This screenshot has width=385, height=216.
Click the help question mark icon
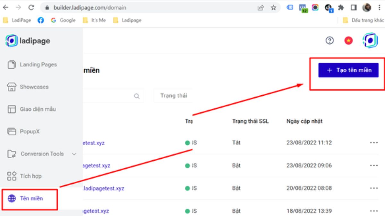pos(329,41)
